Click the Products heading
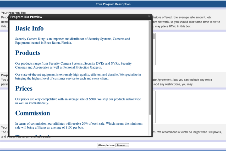The height and width of the screenshot is (151, 226). click(x=28, y=53)
